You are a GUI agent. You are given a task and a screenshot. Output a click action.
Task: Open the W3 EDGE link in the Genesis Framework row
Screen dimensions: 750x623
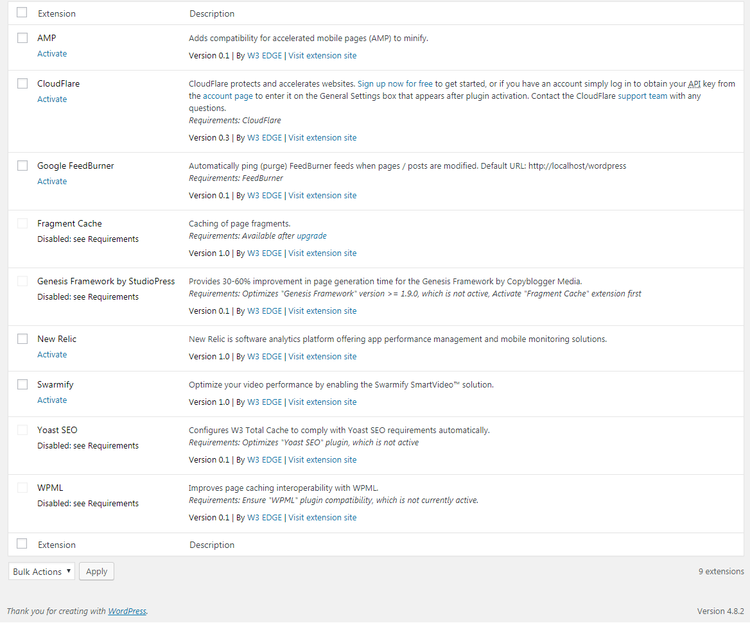[265, 311]
